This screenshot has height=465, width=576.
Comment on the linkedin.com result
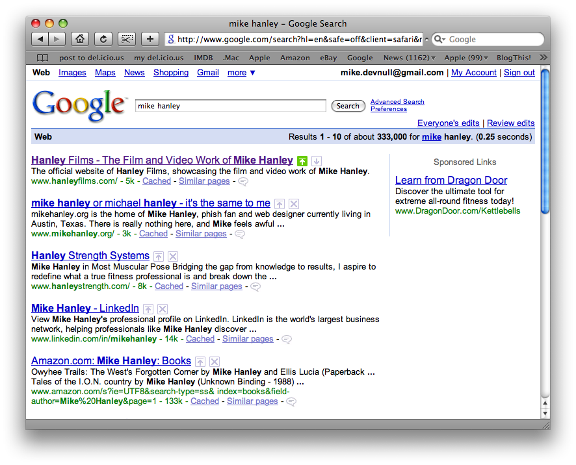(287, 340)
